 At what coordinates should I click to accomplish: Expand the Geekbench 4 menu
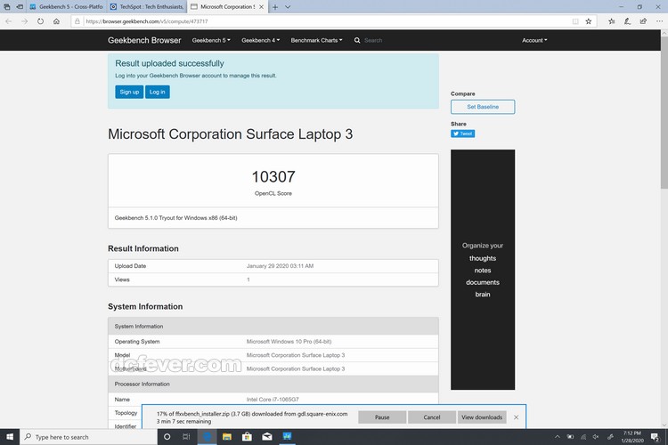(260, 40)
